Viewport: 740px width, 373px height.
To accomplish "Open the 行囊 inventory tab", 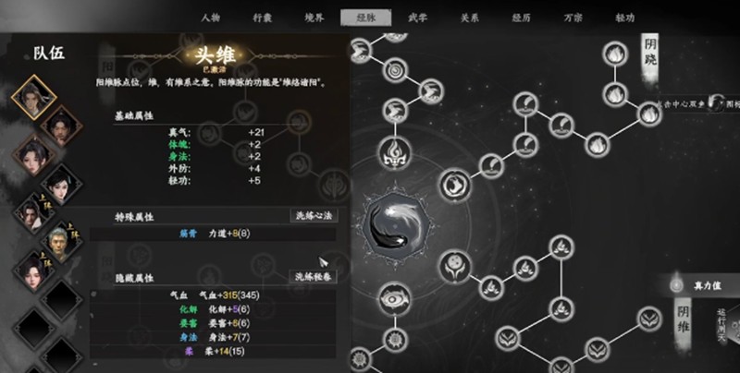I will click(262, 18).
